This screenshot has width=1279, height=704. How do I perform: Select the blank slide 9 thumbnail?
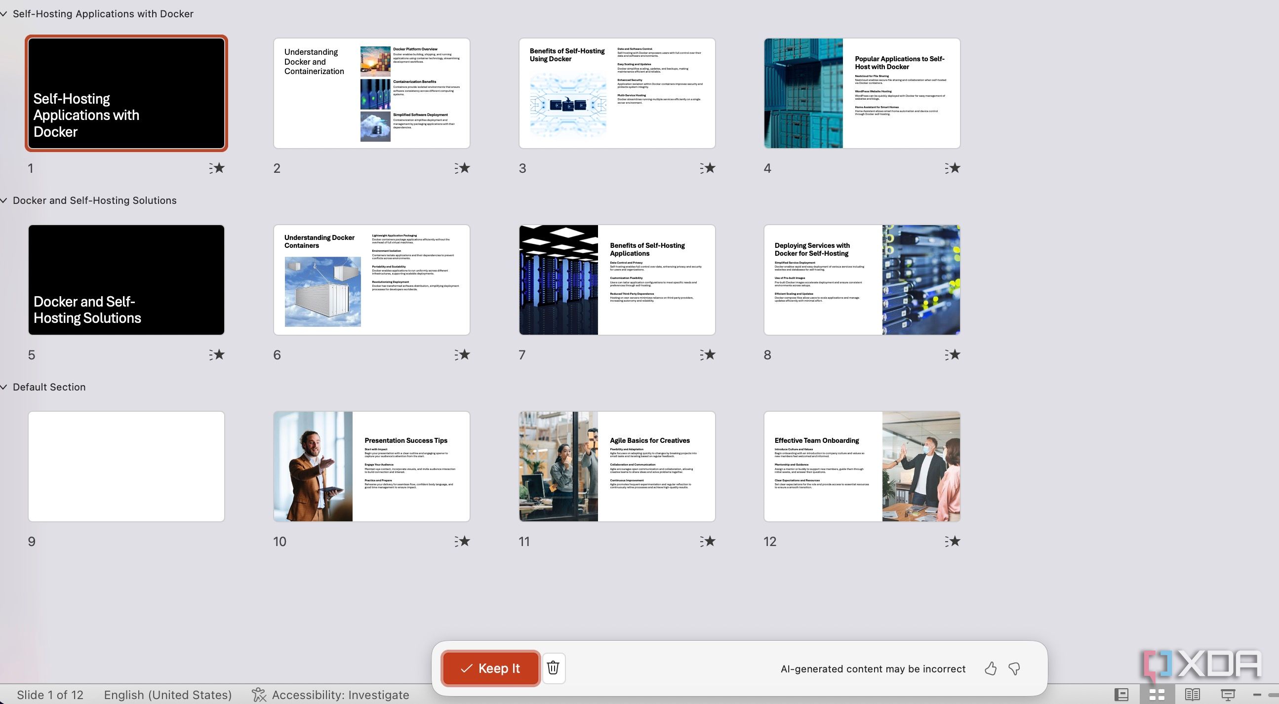click(126, 466)
